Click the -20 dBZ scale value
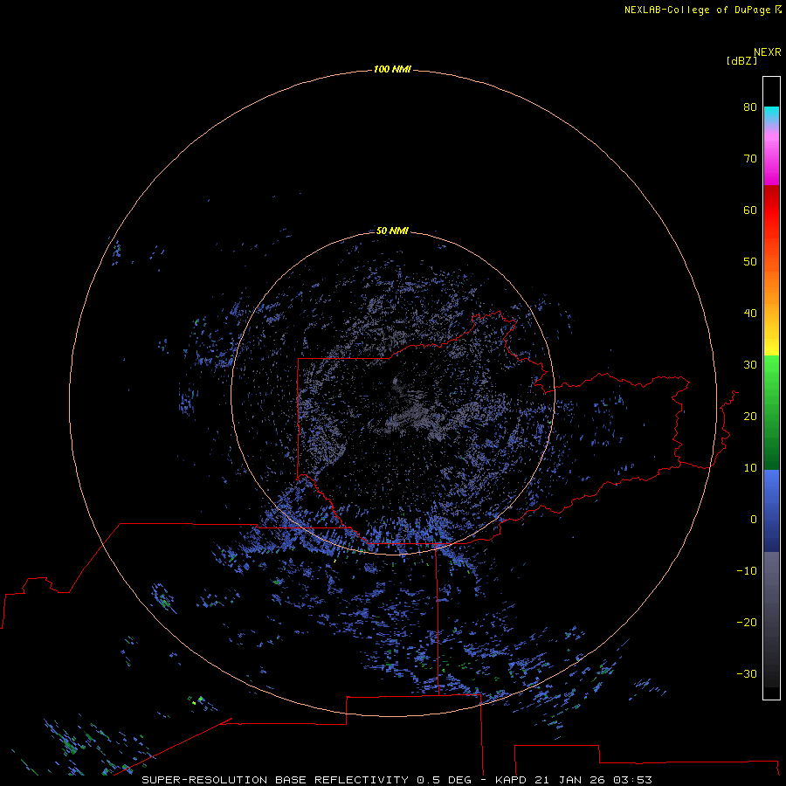This screenshot has width=786, height=786. tap(747, 623)
